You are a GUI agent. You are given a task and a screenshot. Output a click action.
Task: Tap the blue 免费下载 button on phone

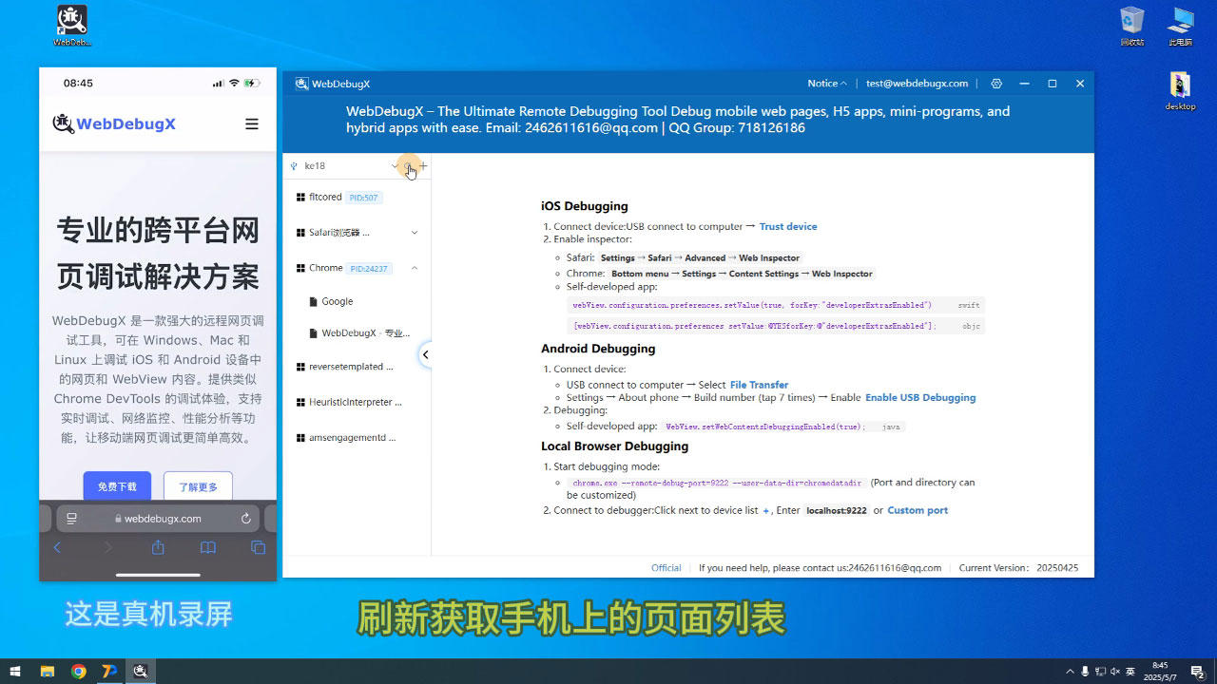tap(117, 486)
